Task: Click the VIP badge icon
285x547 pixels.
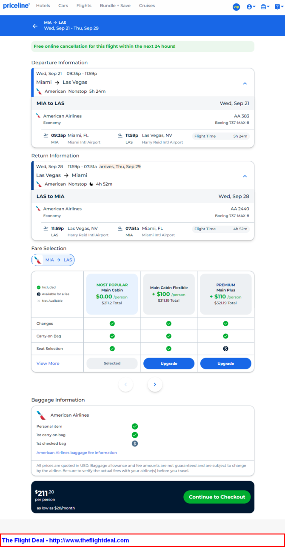Action: click(237, 7)
